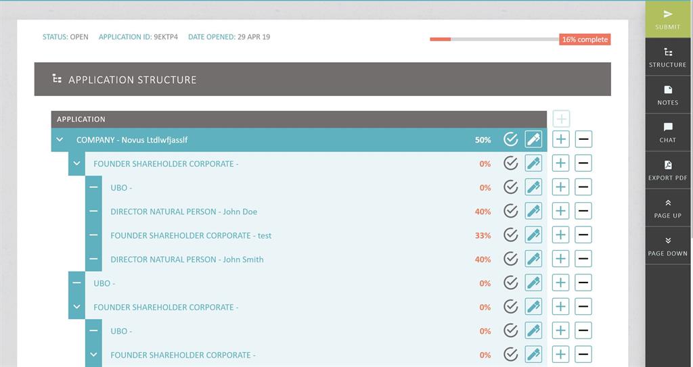Select FOUNDER SHAREHOLDER CORPORATE - test item
The height and width of the screenshot is (367, 693).
point(191,235)
